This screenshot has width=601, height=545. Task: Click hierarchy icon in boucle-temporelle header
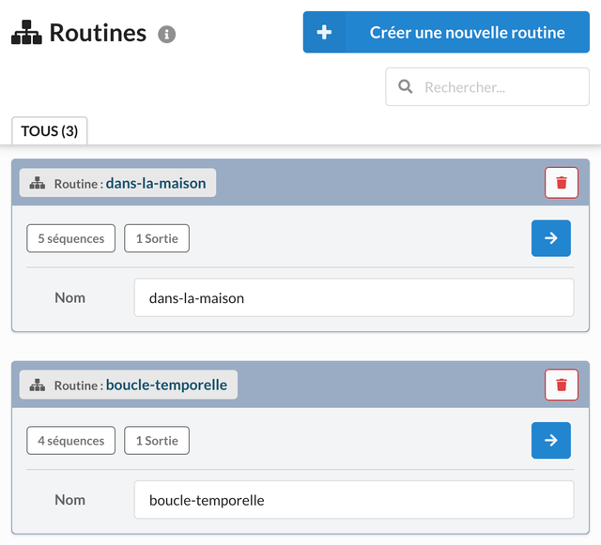38,385
